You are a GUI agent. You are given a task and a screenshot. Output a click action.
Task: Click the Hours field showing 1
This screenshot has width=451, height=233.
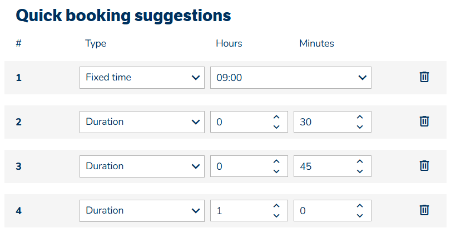[239, 211]
